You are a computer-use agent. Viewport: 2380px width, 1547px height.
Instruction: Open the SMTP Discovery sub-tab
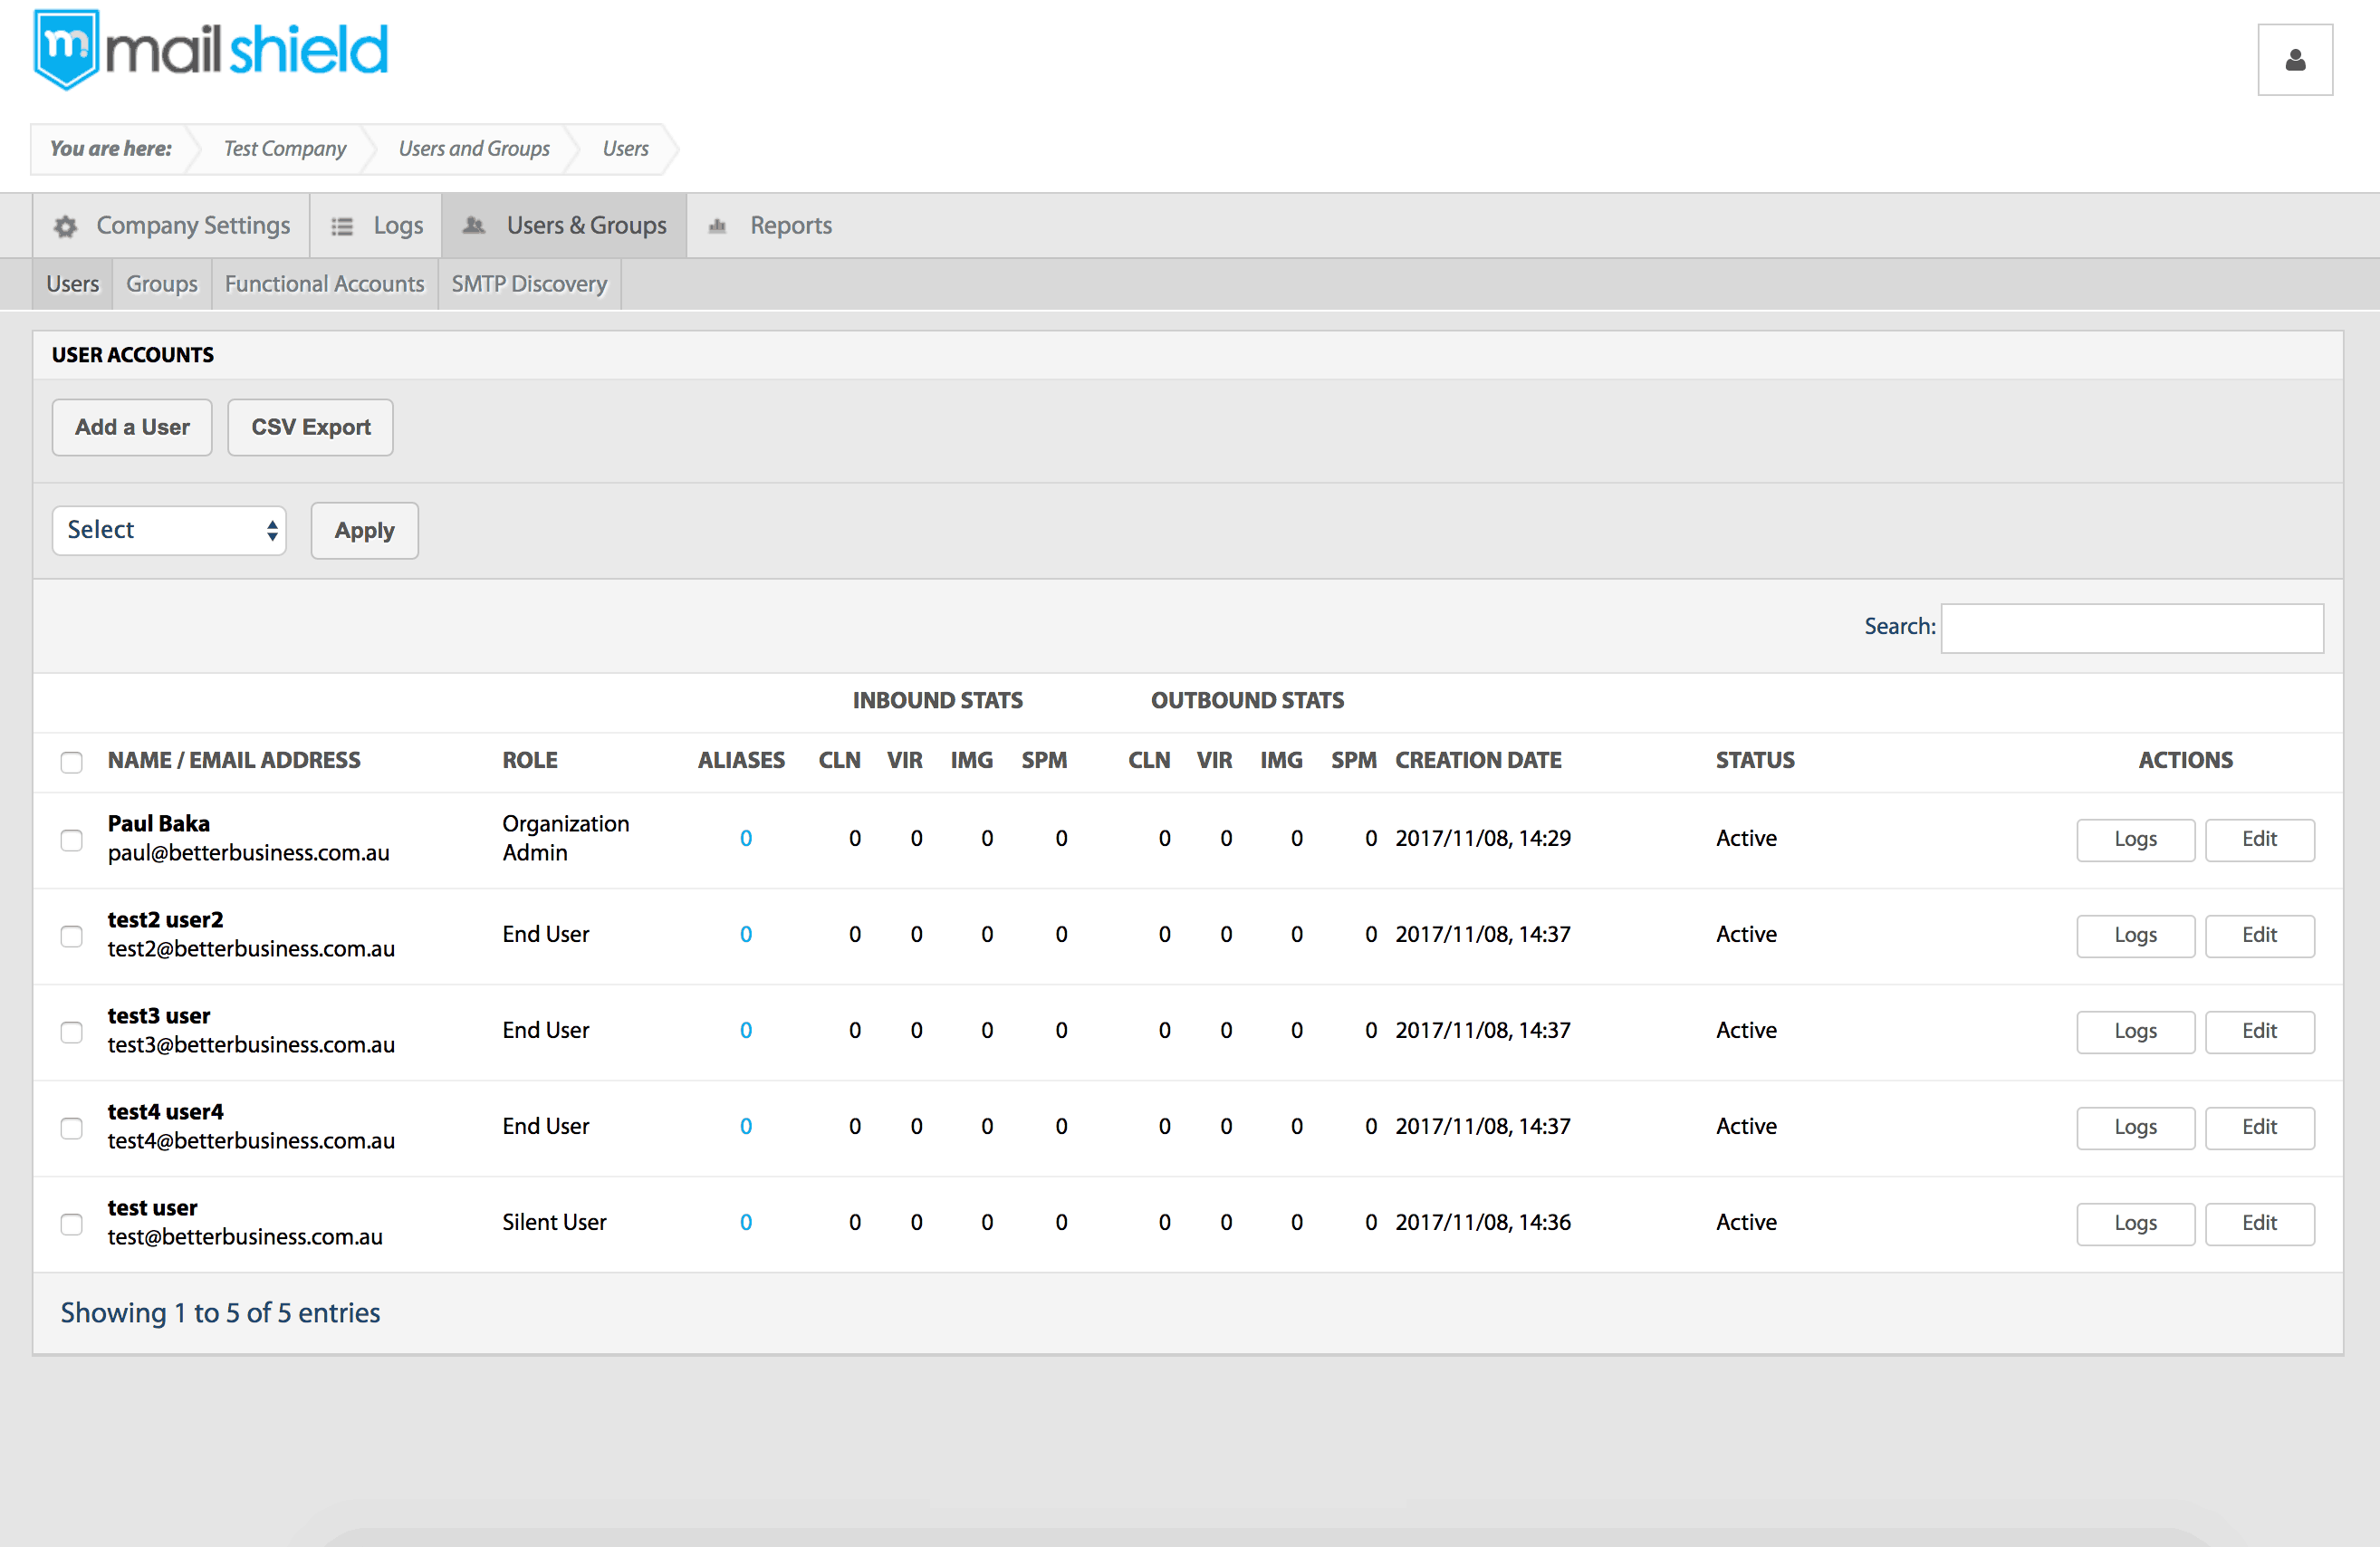pyautogui.click(x=529, y=284)
